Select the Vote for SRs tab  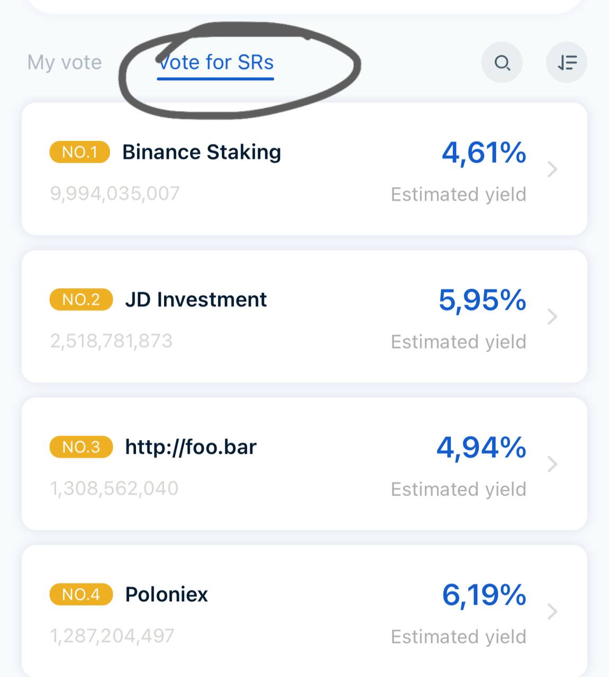(215, 63)
